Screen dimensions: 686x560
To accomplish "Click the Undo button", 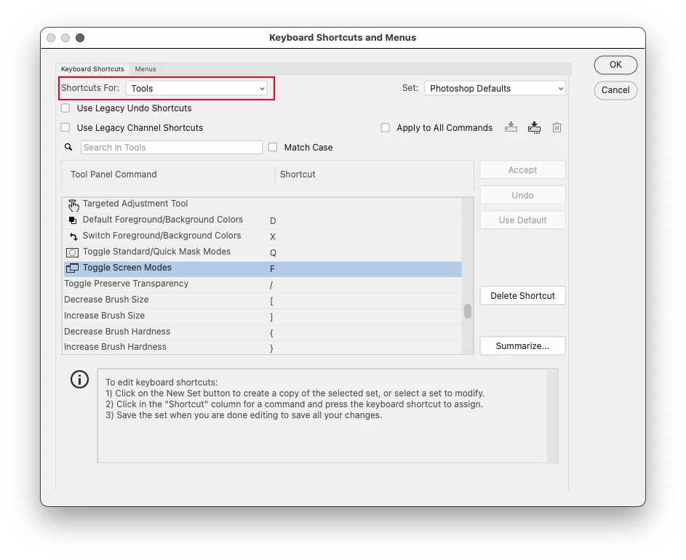I will coord(522,195).
